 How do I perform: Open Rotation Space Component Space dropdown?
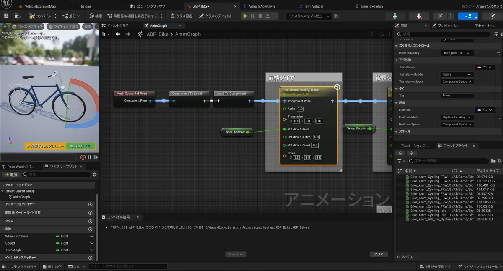(x=458, y=124)
